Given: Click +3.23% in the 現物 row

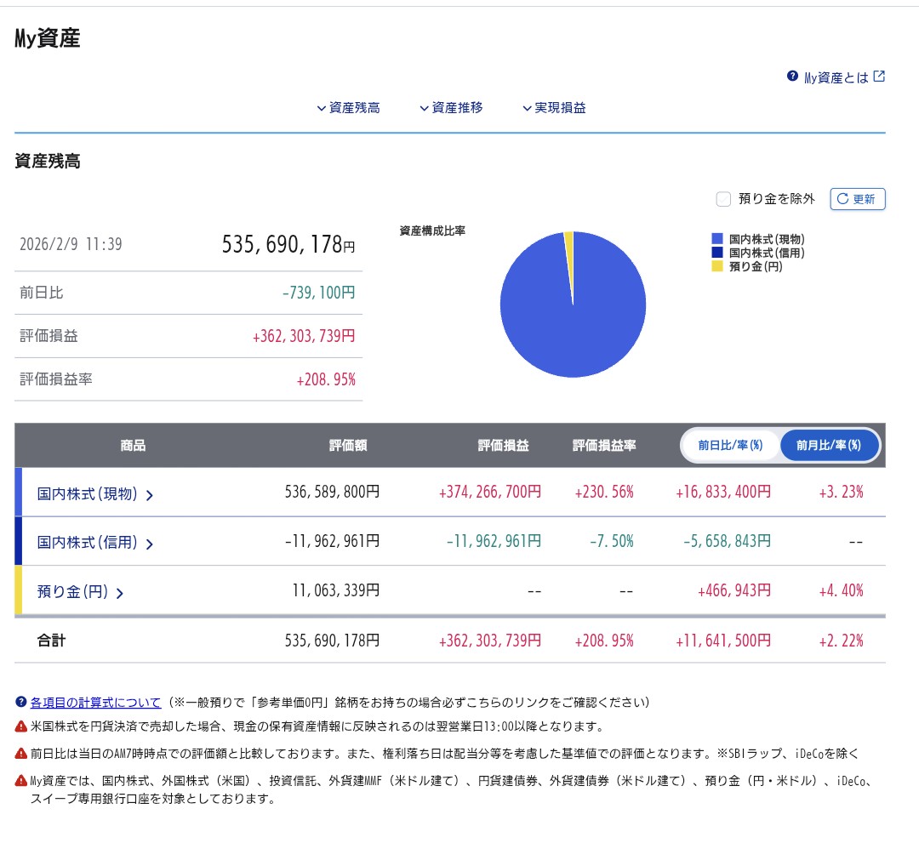Looking at the screenshot, I should 841,492.
